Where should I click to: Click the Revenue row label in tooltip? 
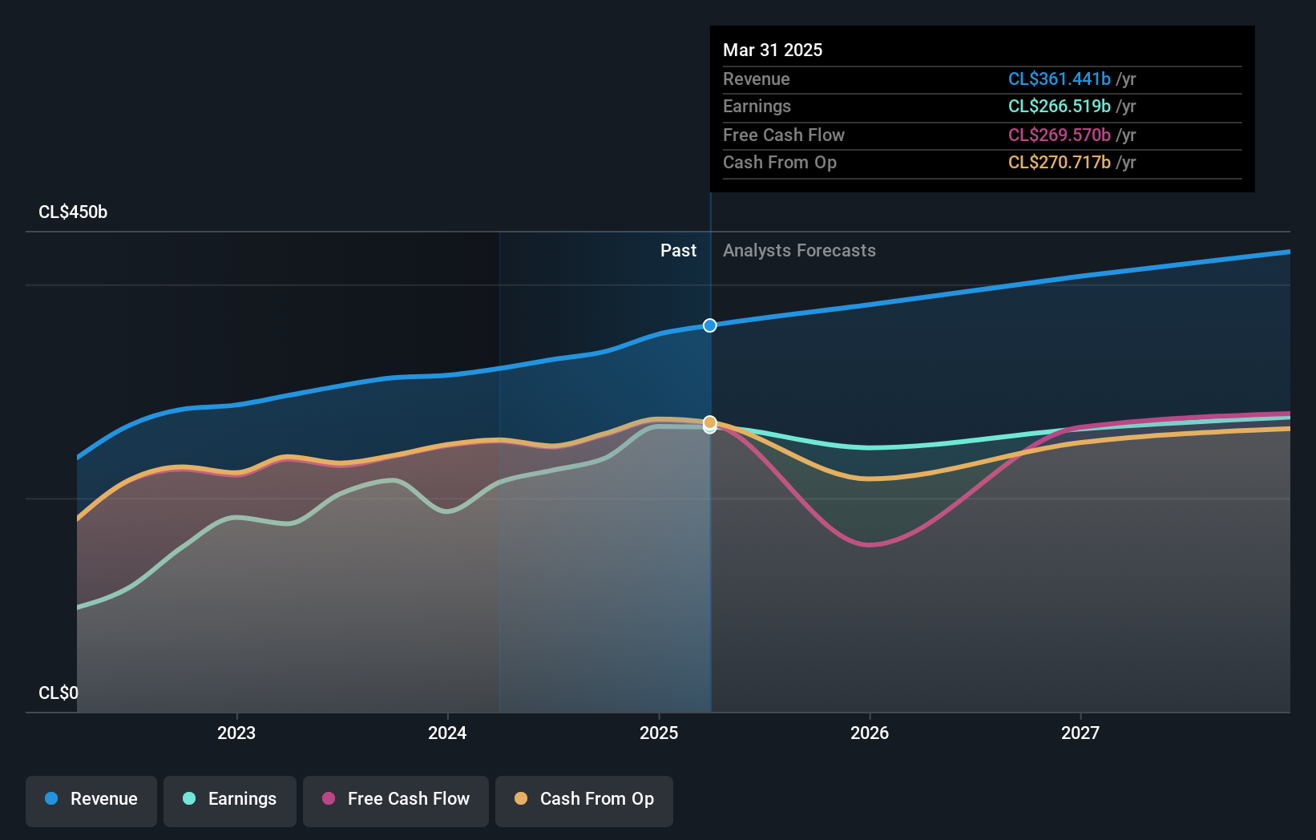tap(757, 79)
